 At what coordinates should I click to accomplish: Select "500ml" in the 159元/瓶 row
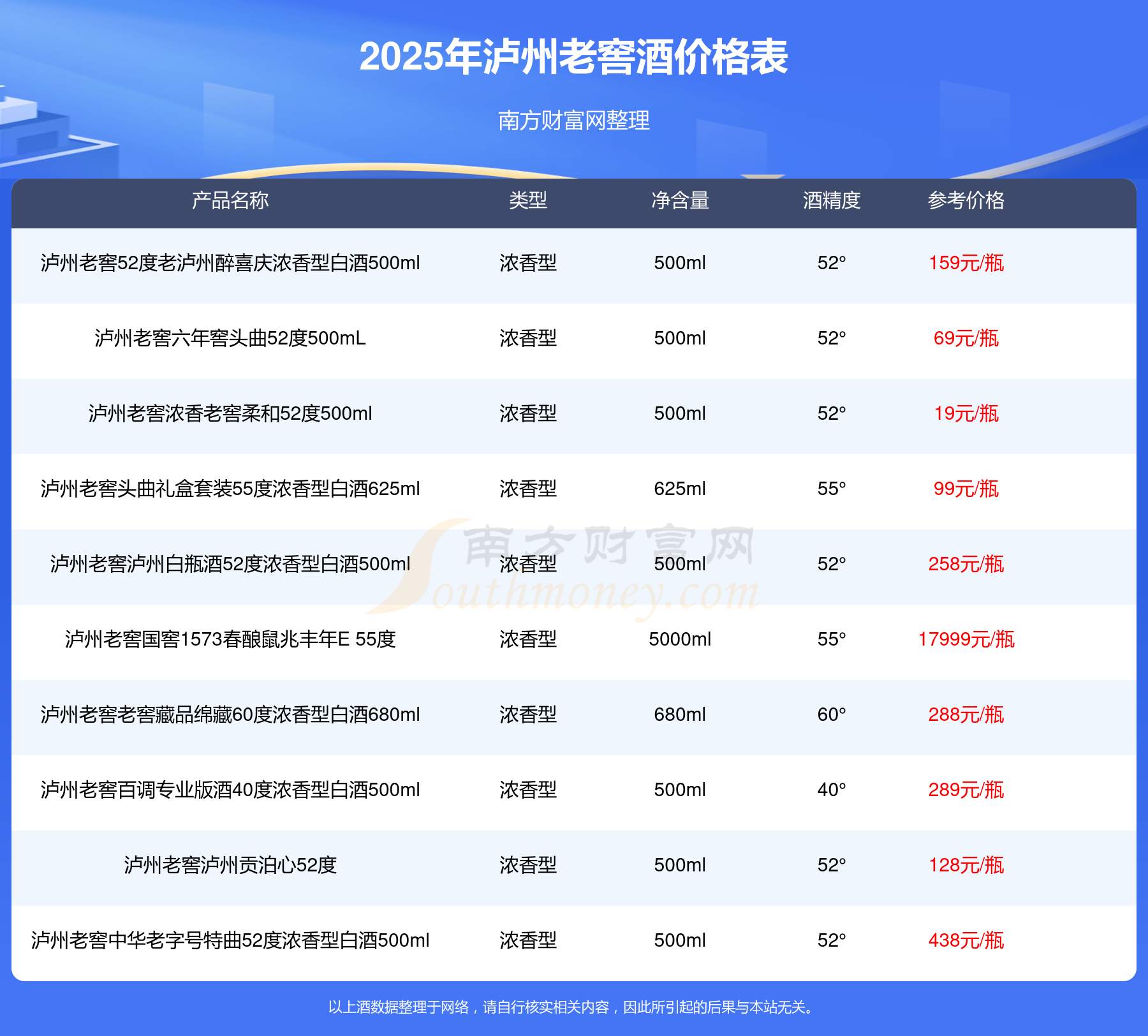680,263
